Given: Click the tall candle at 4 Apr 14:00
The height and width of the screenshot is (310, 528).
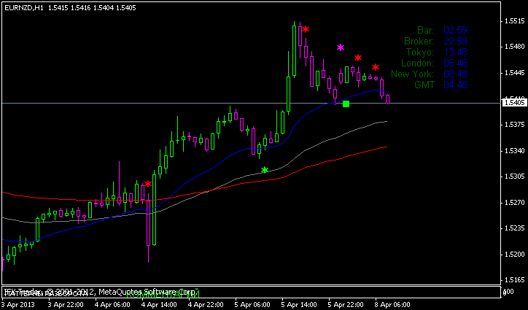Looking at the screenshot, I should 151,217.
